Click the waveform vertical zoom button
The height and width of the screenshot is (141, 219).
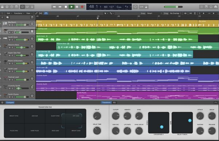185,13
